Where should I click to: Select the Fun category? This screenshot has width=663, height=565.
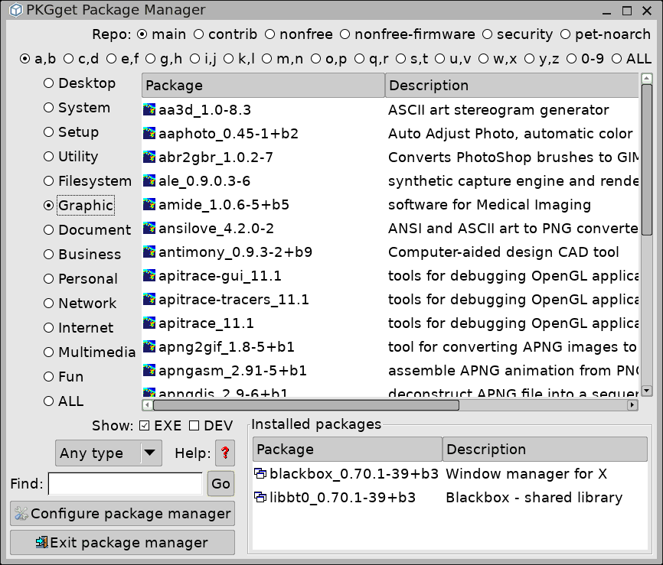coord(64,377)
